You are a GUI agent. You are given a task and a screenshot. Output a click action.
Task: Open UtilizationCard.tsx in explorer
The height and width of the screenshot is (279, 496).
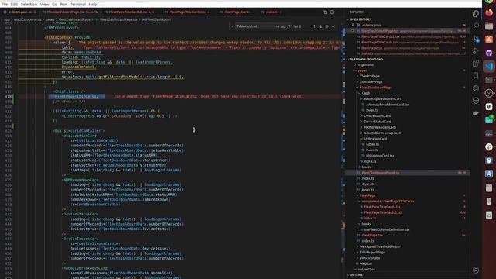(380, 156)
